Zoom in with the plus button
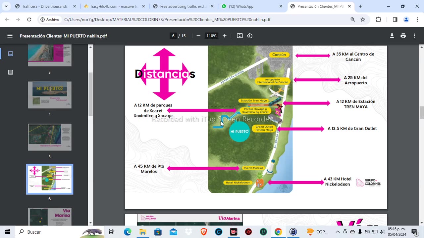This screenshot has width=424, height=238. (225, 36)
